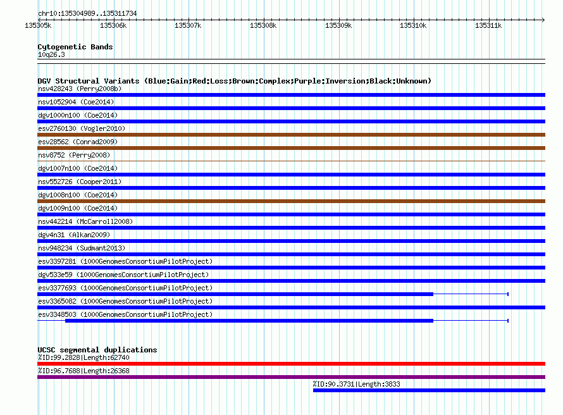Click the 135307k ruler tick label
Viewport: 563px width, 415px height.
188,25
